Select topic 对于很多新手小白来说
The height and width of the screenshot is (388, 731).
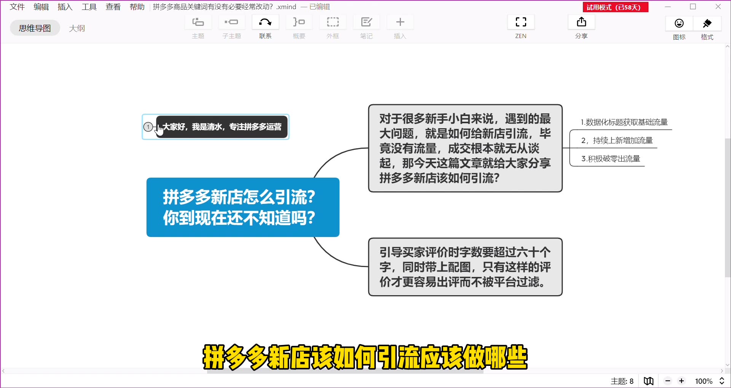(465, 148)
